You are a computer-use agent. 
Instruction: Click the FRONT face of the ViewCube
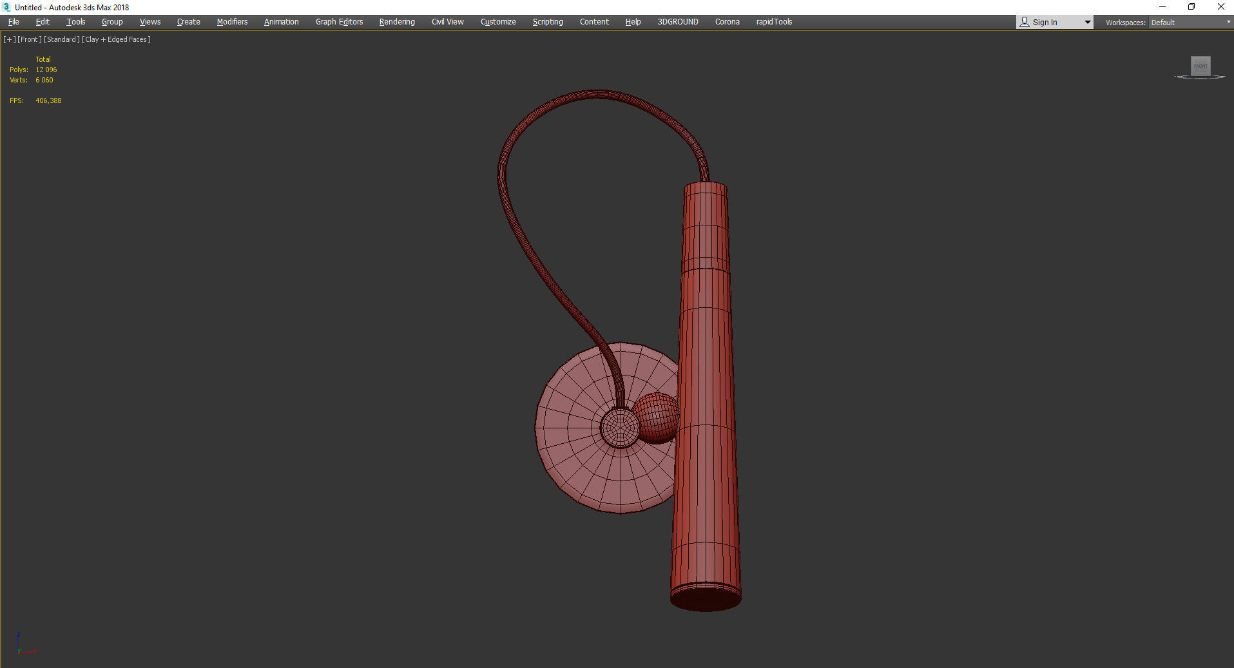(x=1200, y=66)
